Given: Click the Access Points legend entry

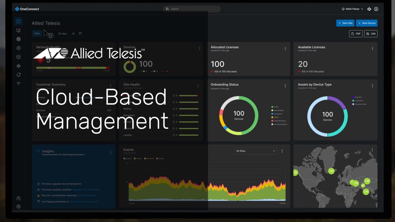Looking at the screenshot, I should pos(360,104).
